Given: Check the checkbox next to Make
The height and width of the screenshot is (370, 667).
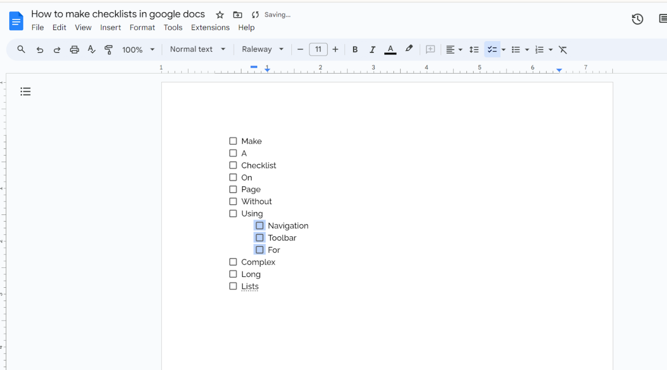Looking at the screenshot, I should pos(233,141).
